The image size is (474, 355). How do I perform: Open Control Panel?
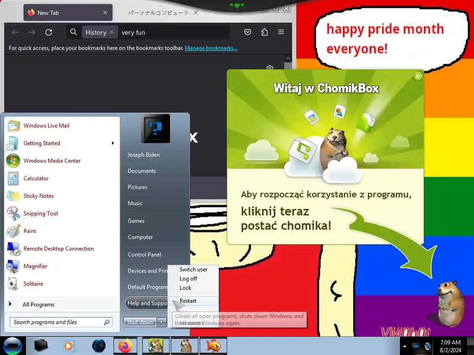click(x=144, y=255)
